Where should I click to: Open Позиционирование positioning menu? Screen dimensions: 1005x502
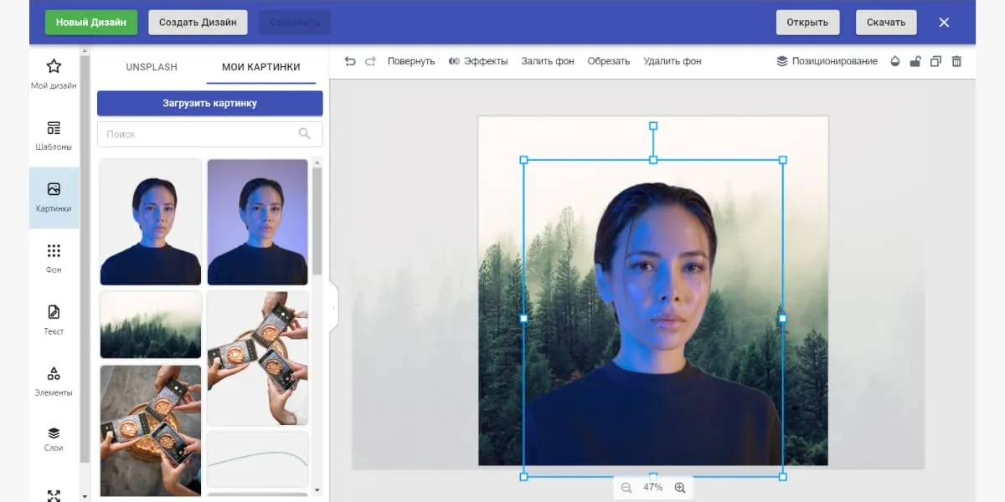[x=827, y=61]
